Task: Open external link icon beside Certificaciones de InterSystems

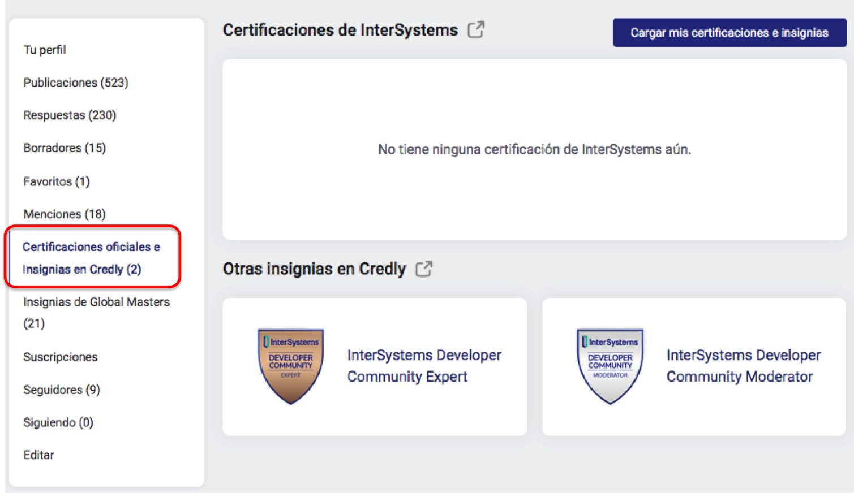Action: (476, 30)
